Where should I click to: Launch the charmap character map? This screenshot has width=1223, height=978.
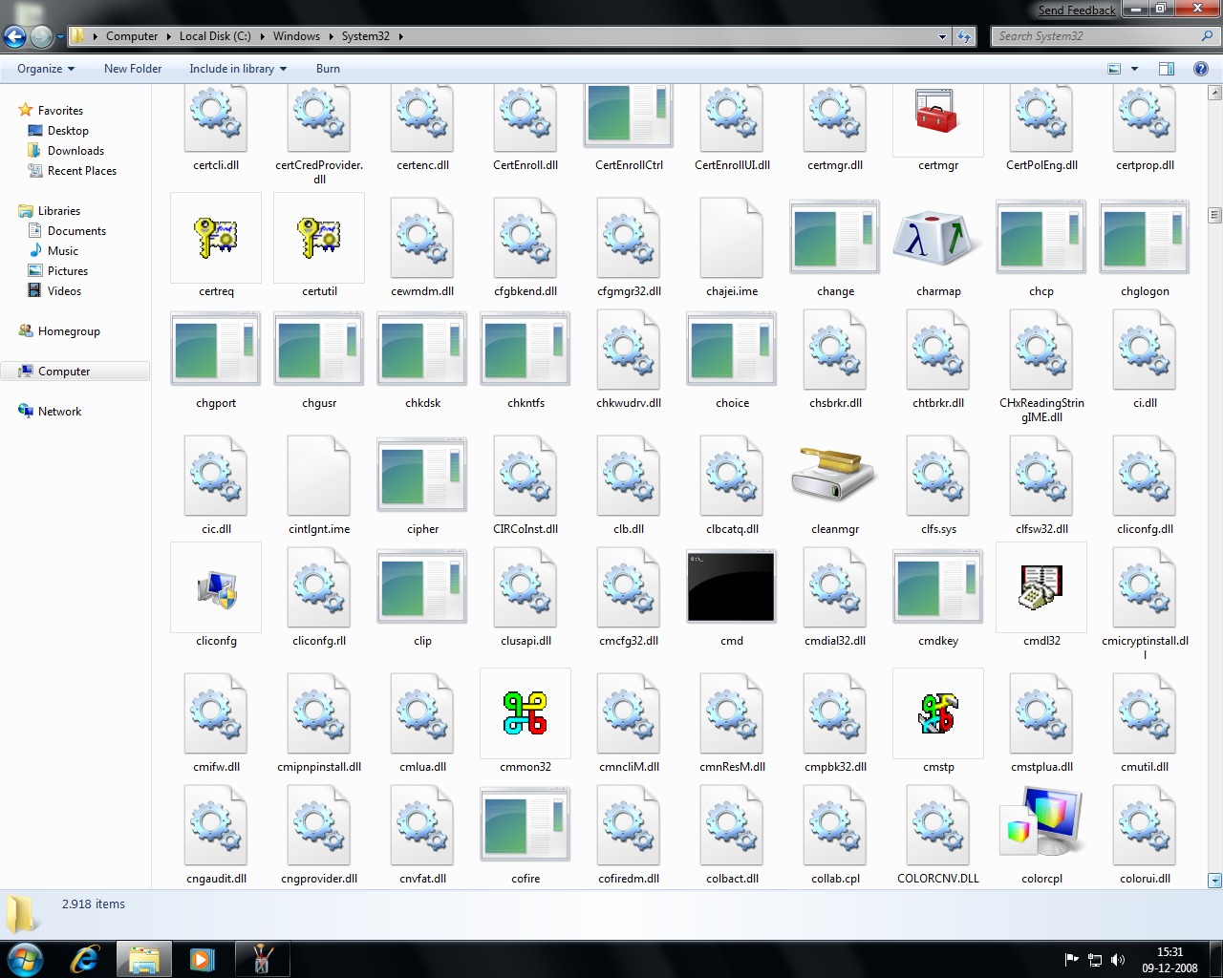point(937,237)
